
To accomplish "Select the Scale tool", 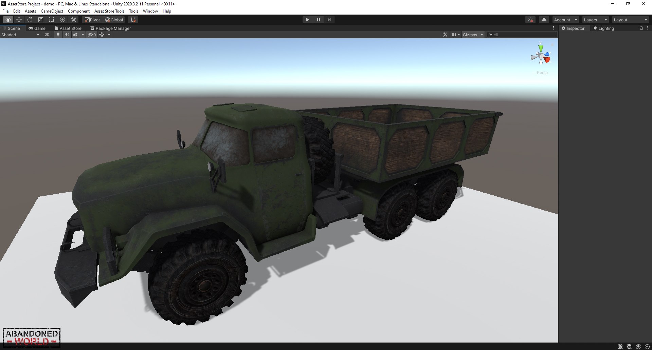I will [41, 20].
